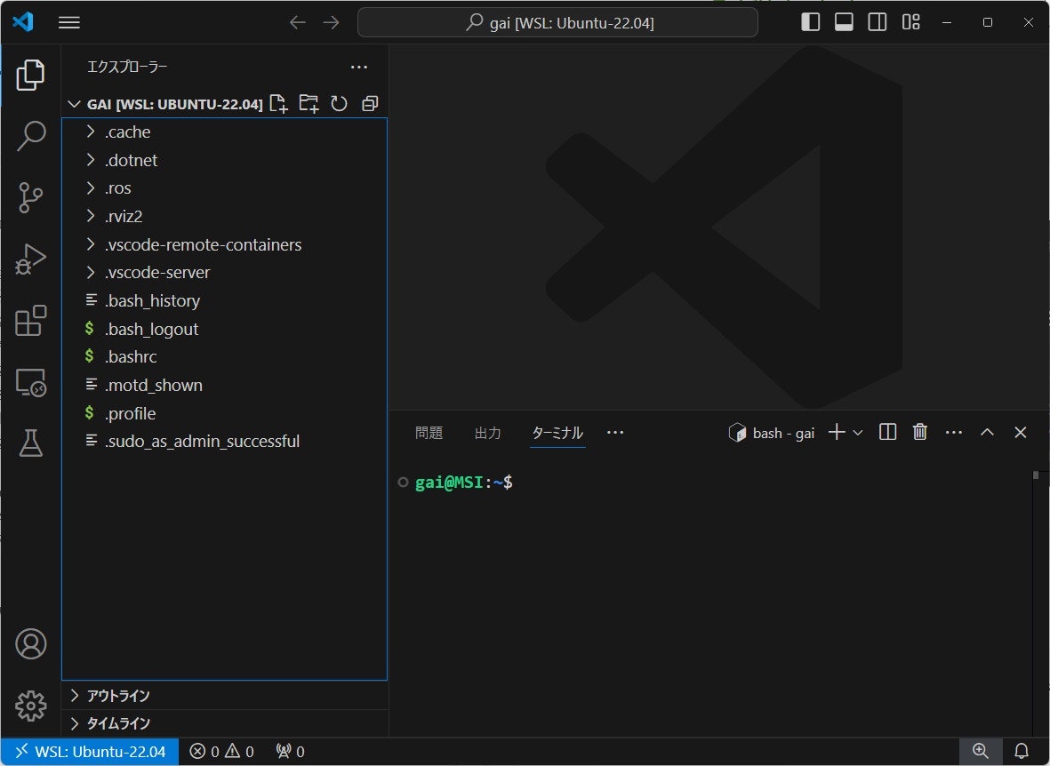Screen dimensions: 1050x766
Task: Open the .bashrc file
Action: point(224,357)
